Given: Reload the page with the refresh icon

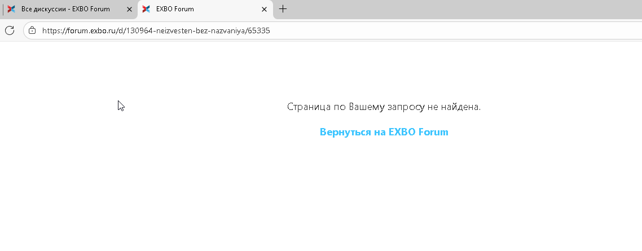Looking at the screenshot, I should coord(10,30).
